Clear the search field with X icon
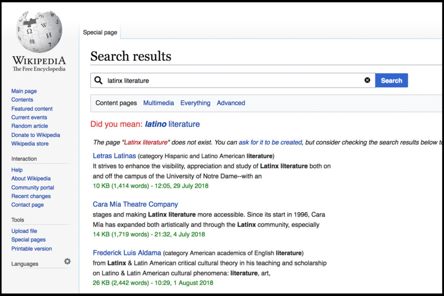The height and width of the screenshot is (296, 444). (367, 80)
